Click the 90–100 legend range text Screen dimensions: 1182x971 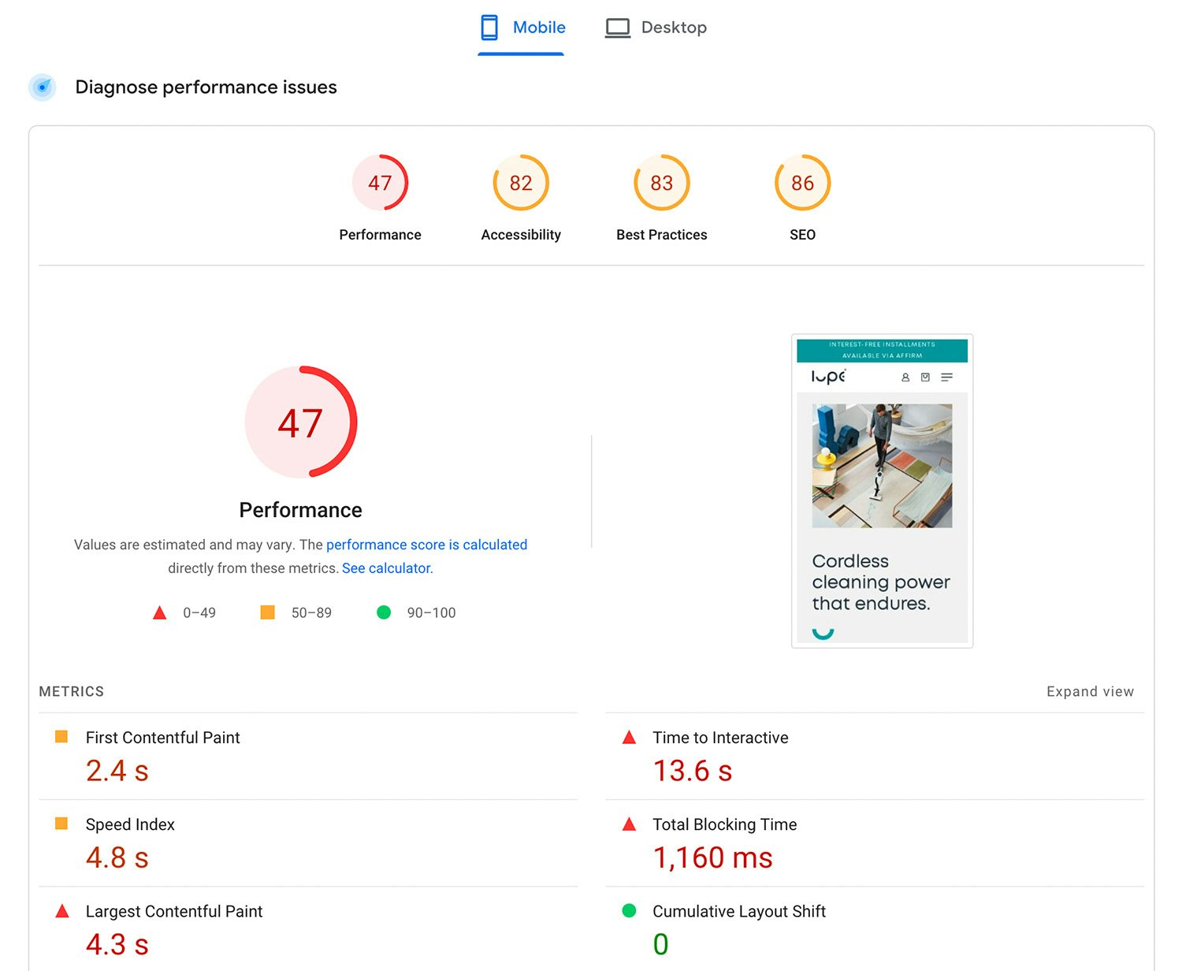[x=431, y=612]
